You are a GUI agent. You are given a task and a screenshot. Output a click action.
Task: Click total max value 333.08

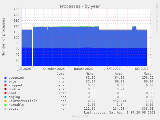148,109
